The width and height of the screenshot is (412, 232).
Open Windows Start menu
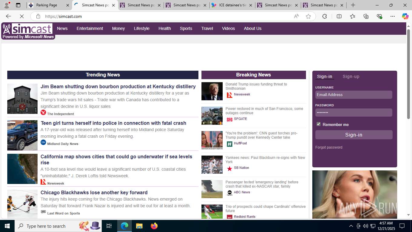[x=7, y=226]
